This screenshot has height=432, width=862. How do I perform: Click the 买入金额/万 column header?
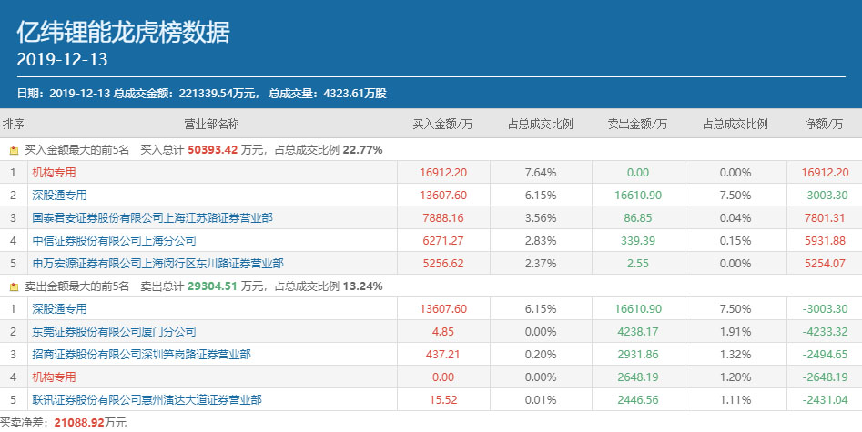pos(442,124)
